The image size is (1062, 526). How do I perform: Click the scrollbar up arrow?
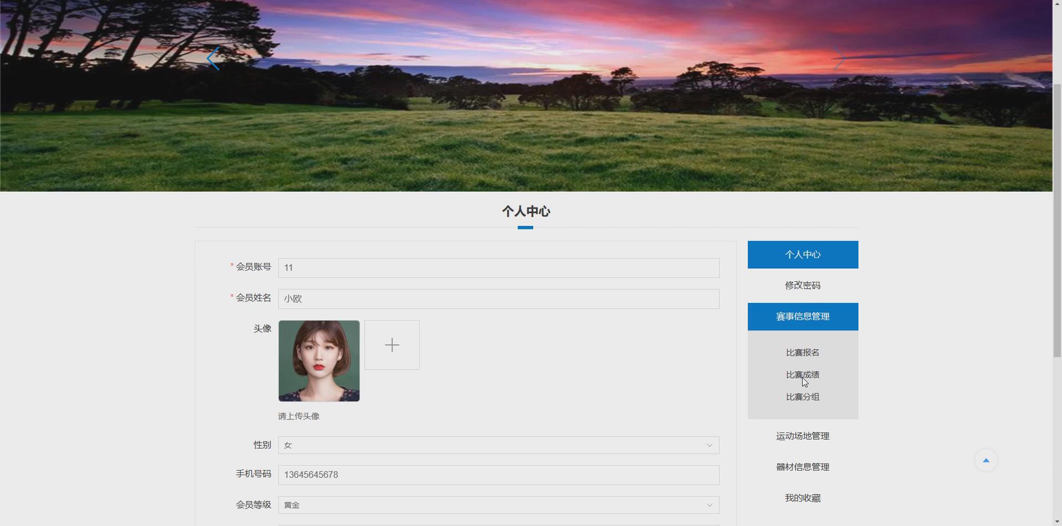pyautogui.click(x=1057, y=4)
